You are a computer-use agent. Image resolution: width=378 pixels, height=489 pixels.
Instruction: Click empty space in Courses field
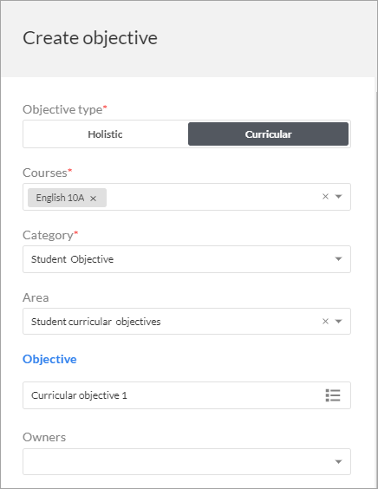click(x=212, y=197)
